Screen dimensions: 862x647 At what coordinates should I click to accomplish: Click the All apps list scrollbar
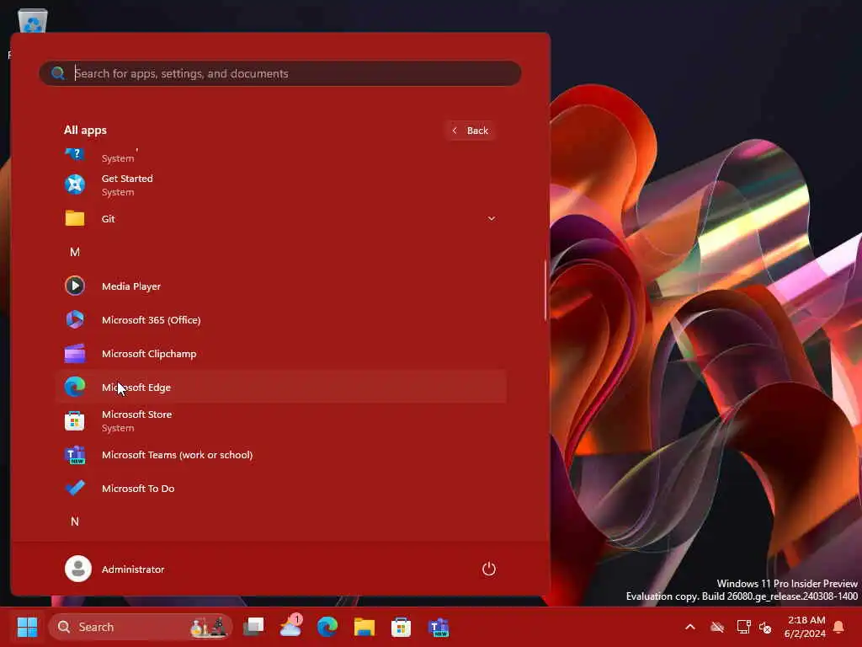545,290
